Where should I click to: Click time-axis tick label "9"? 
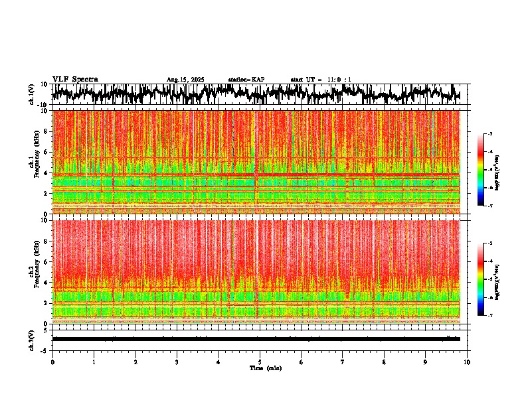pos(425,362)
